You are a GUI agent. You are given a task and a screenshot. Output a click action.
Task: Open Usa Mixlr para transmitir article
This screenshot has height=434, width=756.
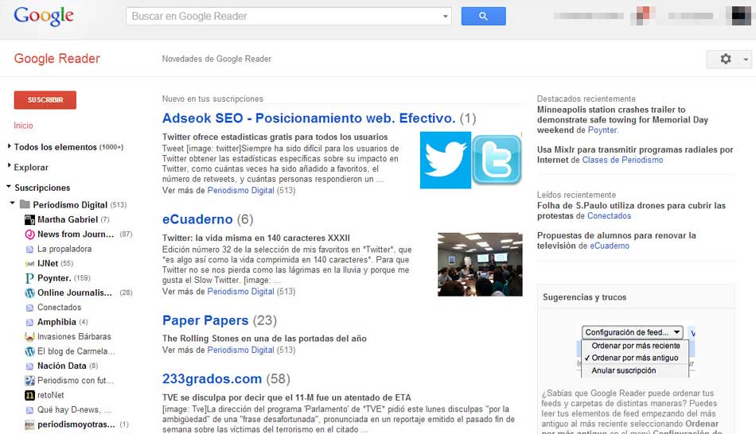[635, 155]
